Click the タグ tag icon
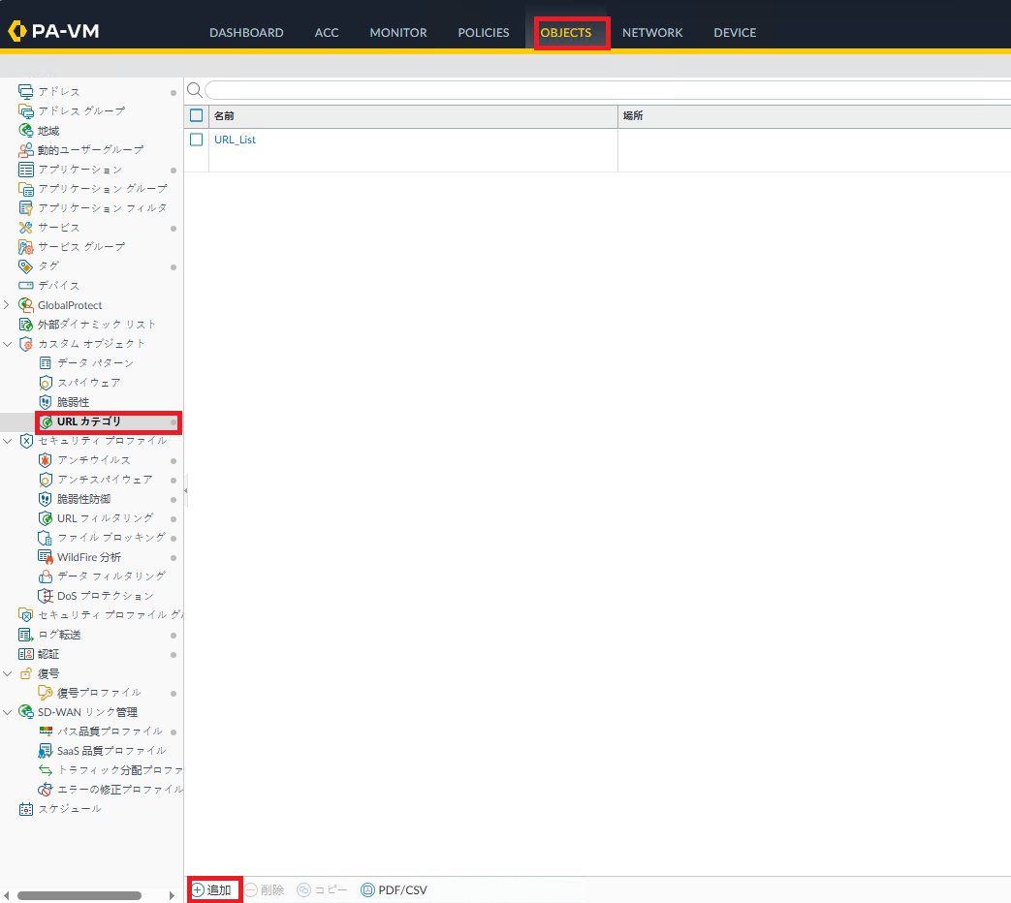 tap(26, 266)
